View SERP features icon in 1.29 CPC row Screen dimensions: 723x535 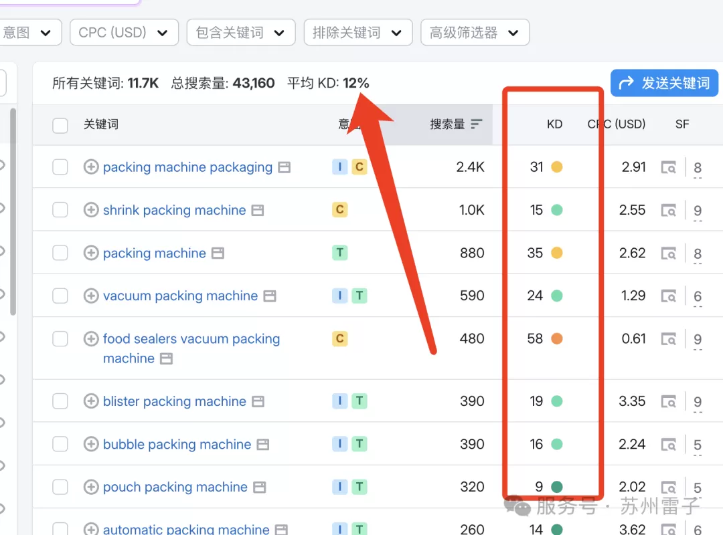coord(669,296)
